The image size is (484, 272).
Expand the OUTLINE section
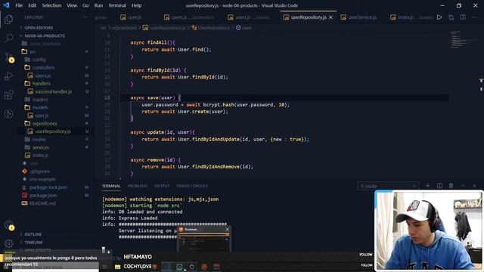tap(33, 234)
